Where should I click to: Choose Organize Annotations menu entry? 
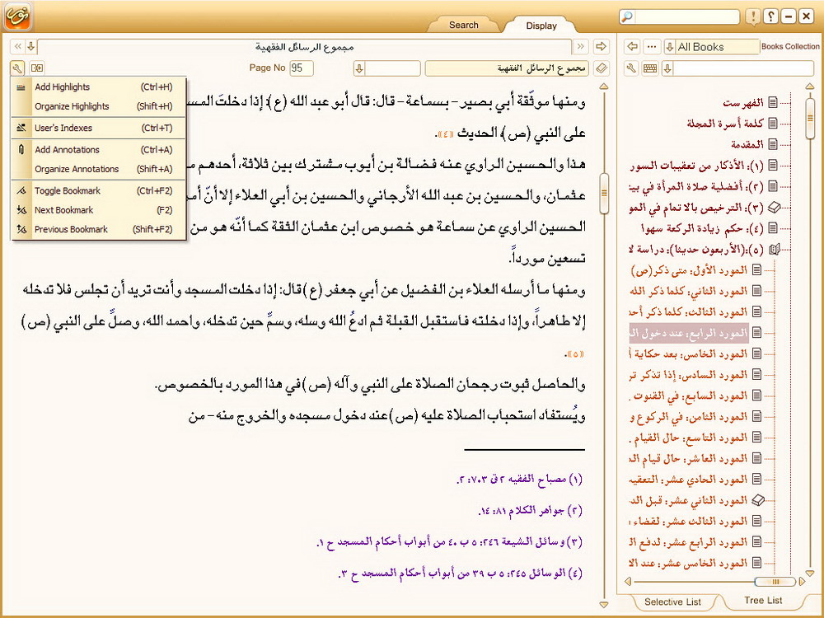(x=99, y=169)
